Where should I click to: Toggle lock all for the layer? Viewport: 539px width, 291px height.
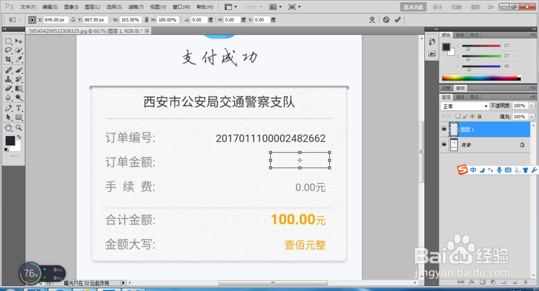pyautogui.click(x=480, y=116)
